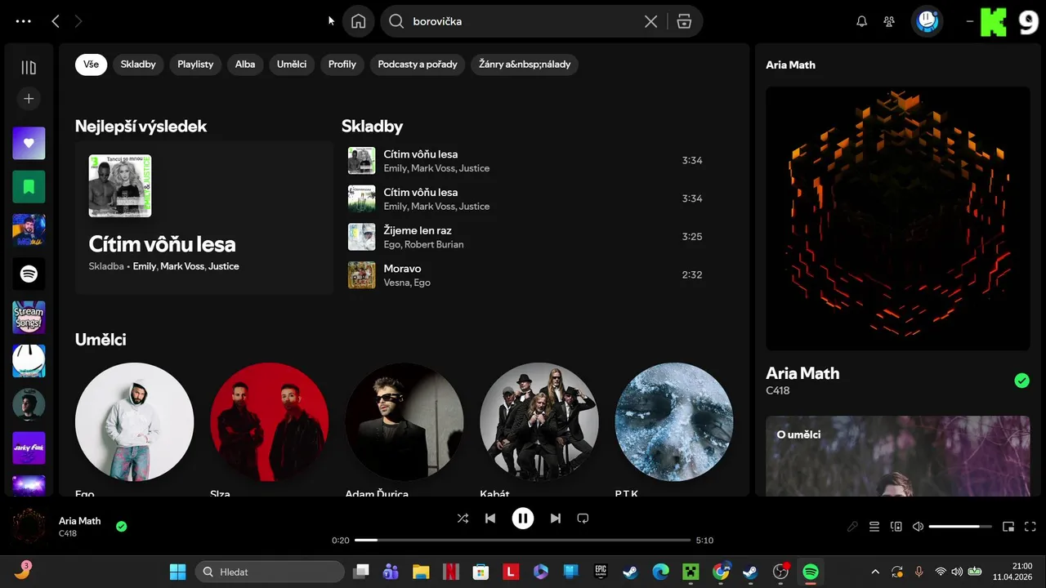Expand Your Library sidebar icon
Viewport: 1046px width, 588px height.
tap(29, 68)
